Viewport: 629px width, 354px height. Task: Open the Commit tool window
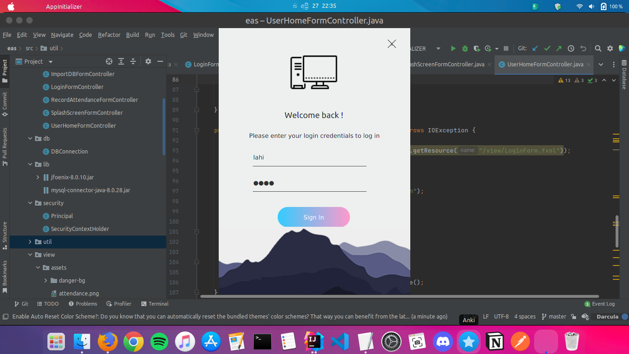click(5, 104)
